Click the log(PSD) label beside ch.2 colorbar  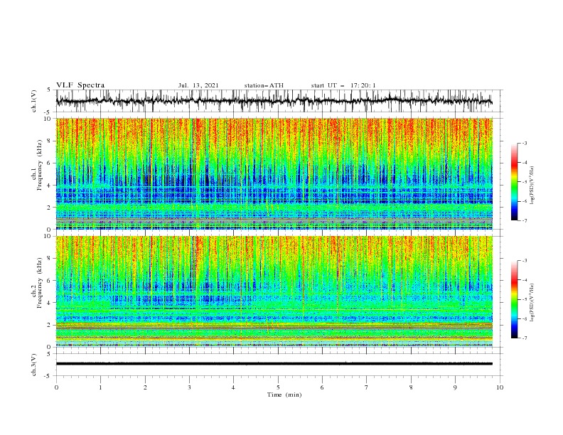[x=532, y=303]
